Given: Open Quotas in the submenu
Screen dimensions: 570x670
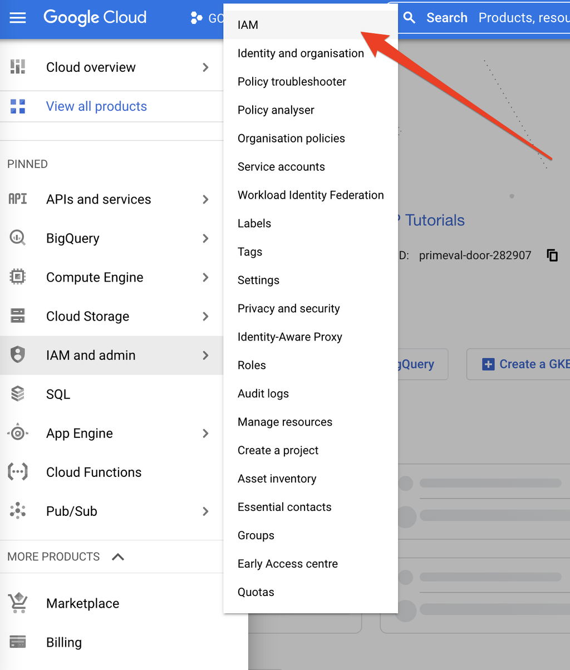Looking at the screenshot, I should point(311,593).
